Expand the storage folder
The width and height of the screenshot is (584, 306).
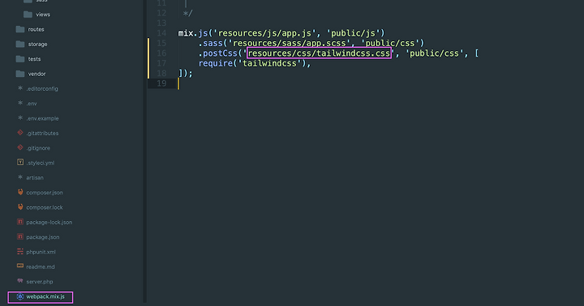coord(37,45)
